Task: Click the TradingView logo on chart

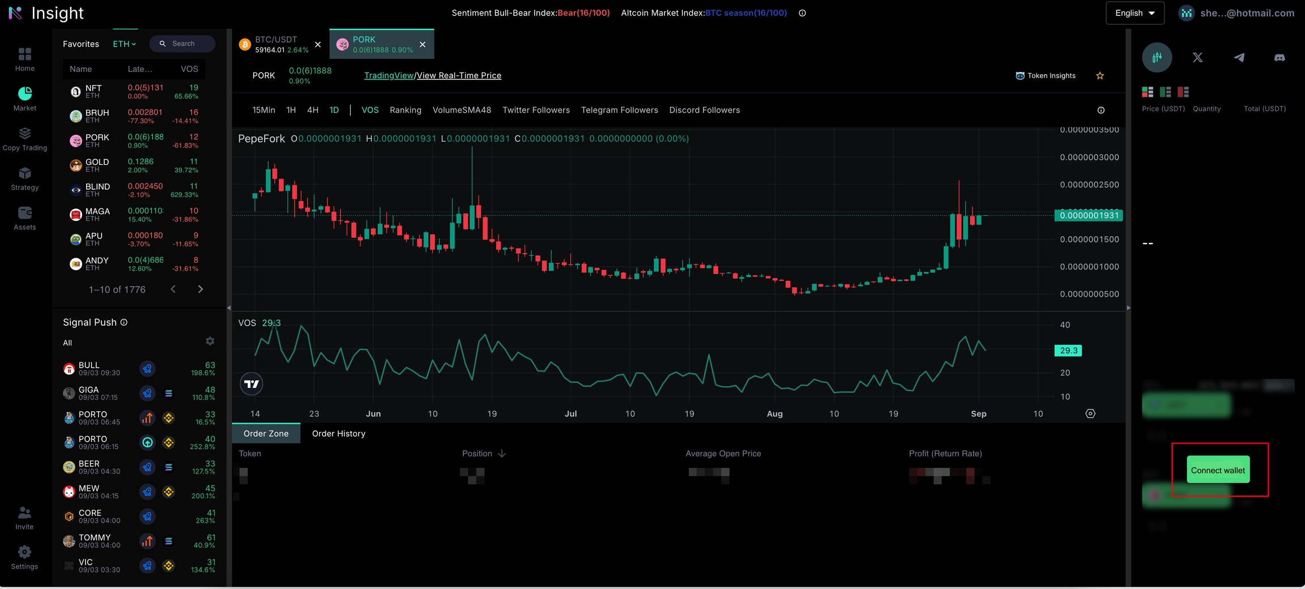Action: pyautogui.click(x=251, y=384)
